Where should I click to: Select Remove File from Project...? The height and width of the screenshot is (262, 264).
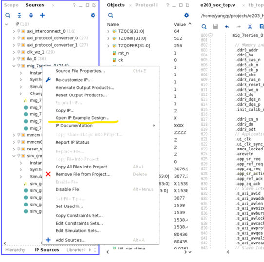coord(101,174)
